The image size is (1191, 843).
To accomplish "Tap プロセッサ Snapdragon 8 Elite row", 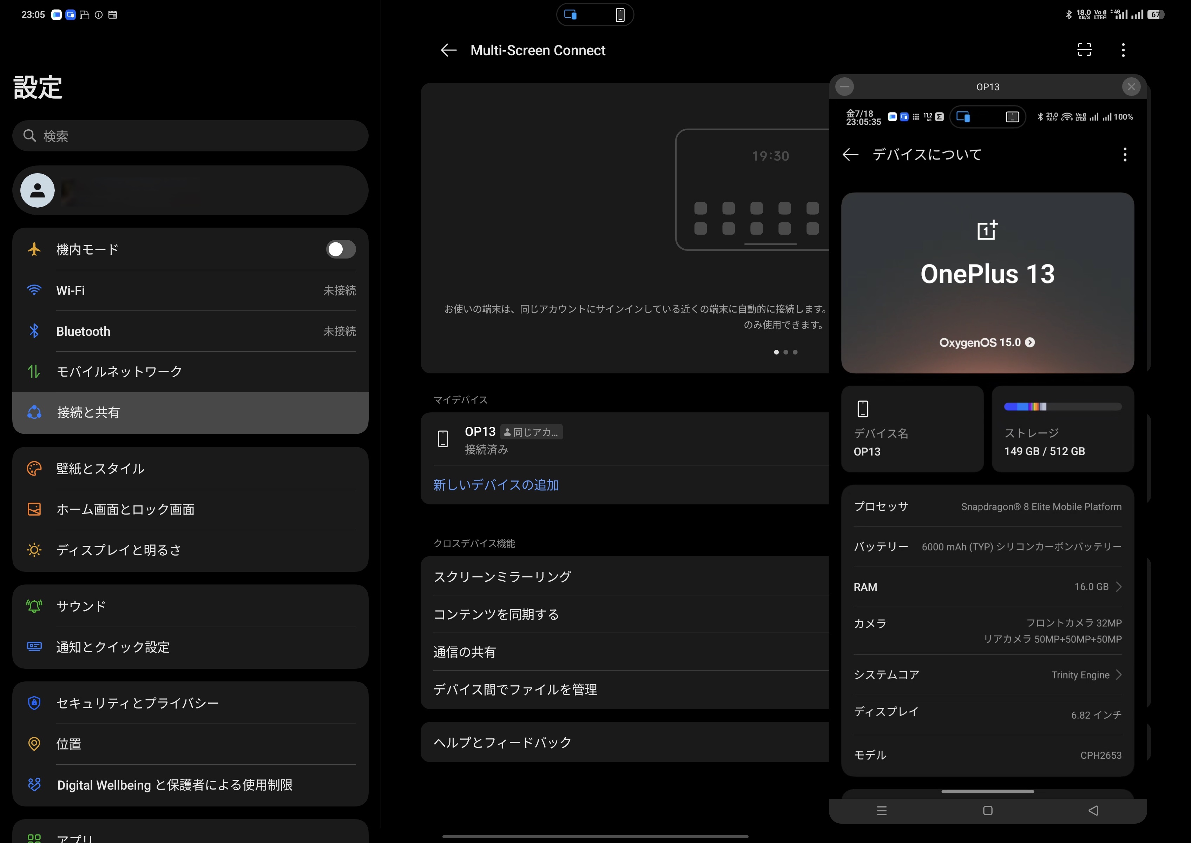I will [987, 507].
